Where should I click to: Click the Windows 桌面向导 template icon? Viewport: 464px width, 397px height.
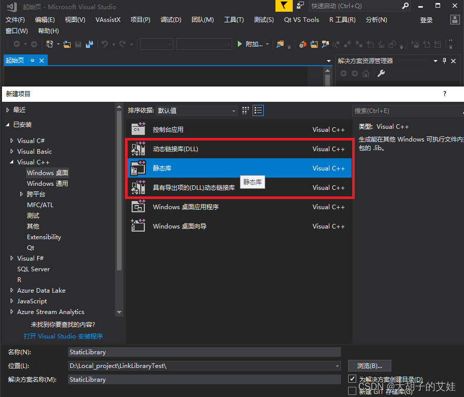[x=138, y=226]
